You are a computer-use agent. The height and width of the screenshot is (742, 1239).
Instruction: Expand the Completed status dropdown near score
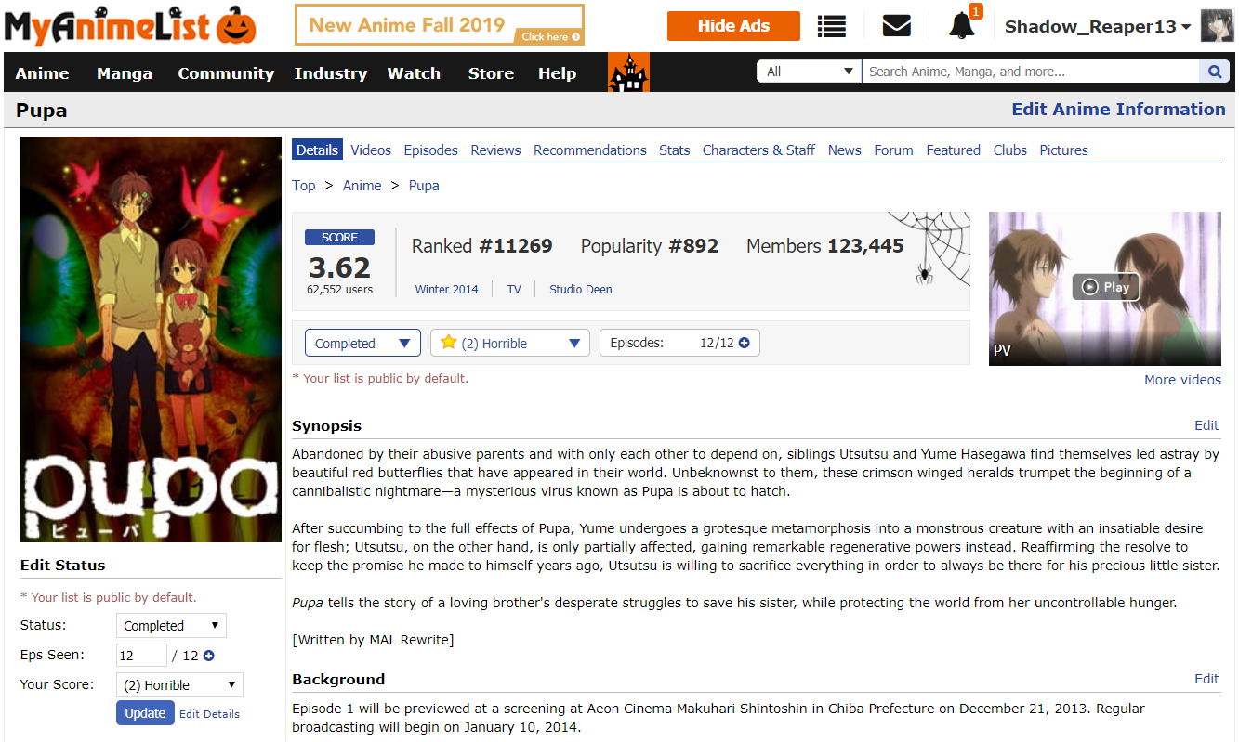[362, 343]
